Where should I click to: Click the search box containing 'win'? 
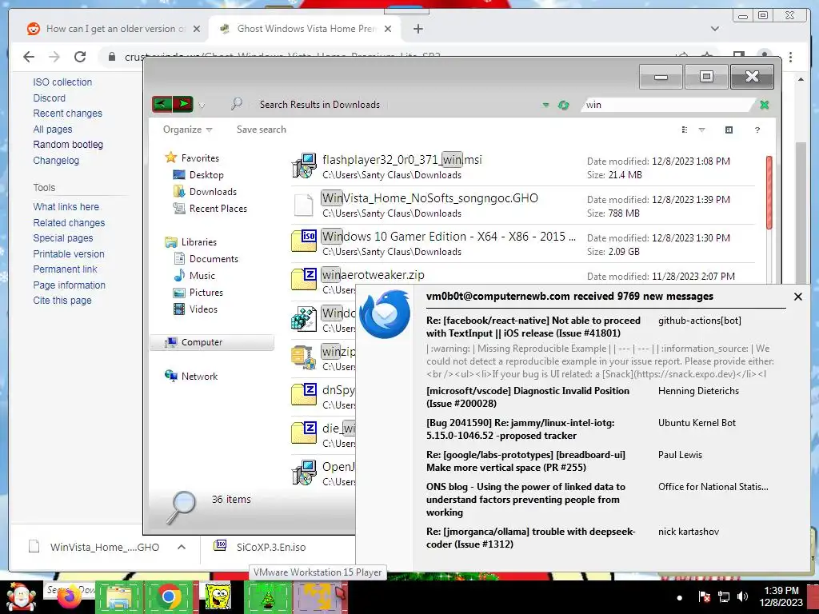pos(669,105)
